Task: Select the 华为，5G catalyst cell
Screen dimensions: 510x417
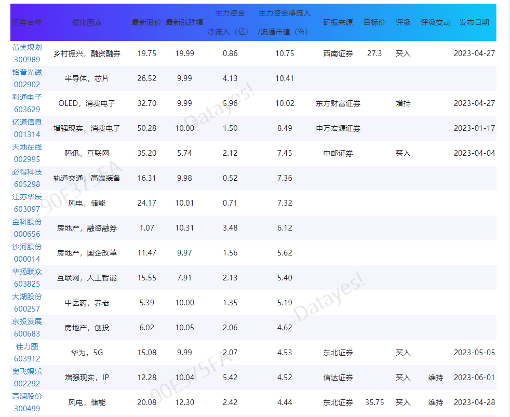Action: tap(87, 353)
